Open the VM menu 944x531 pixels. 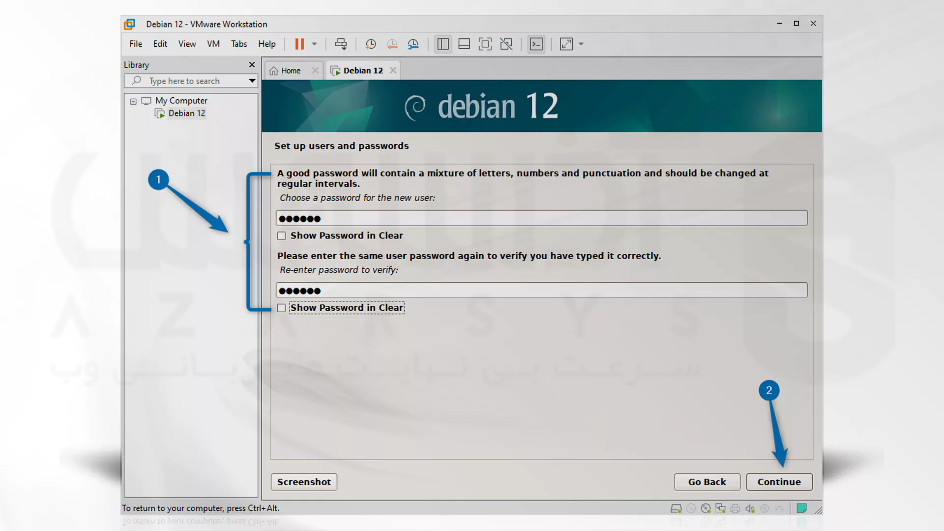pyautogui.click(x=213, y=44)
